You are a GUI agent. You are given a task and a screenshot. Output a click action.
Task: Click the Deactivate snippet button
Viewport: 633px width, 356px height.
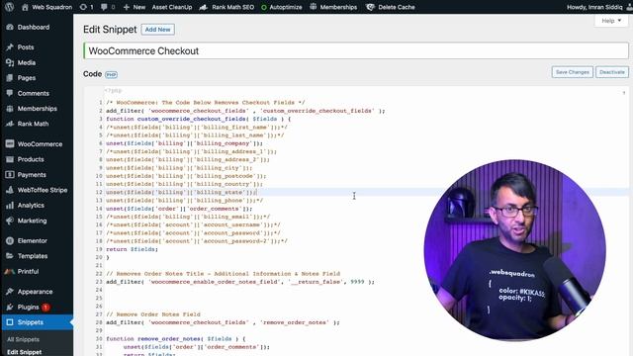(612, 72)
